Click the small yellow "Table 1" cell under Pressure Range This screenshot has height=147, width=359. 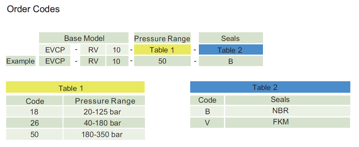[162, 50]
